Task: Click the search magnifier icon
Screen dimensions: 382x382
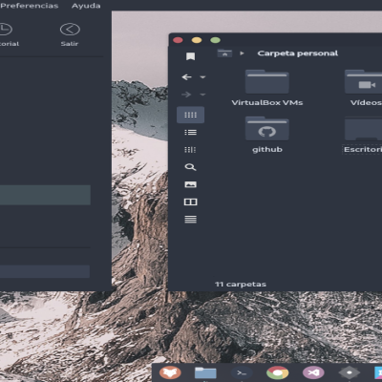Action: coord(190,167)
